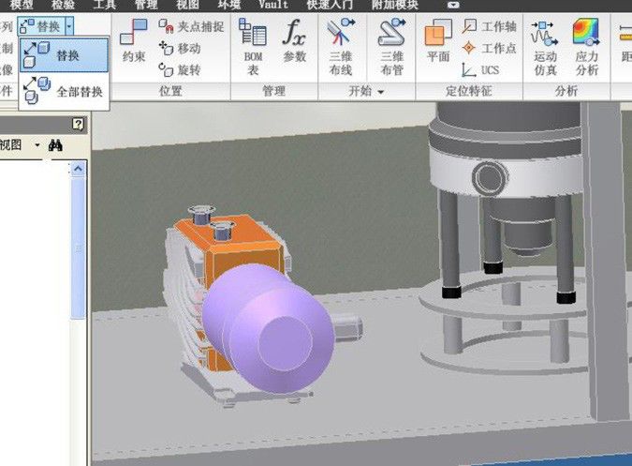Select the 约束 constraint tool

[134, 40]
